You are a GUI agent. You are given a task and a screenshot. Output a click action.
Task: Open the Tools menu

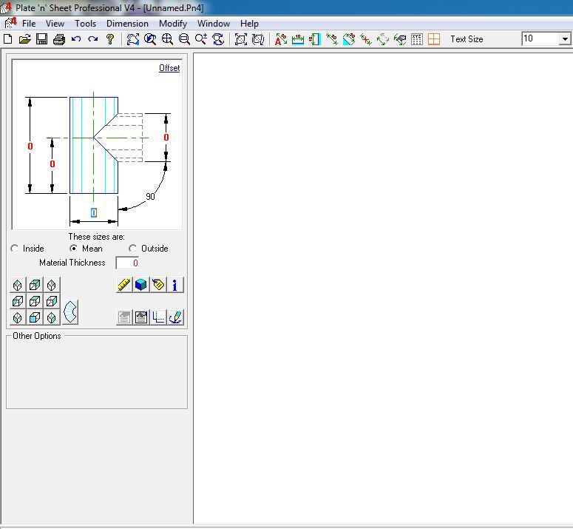tap(85, 24)
